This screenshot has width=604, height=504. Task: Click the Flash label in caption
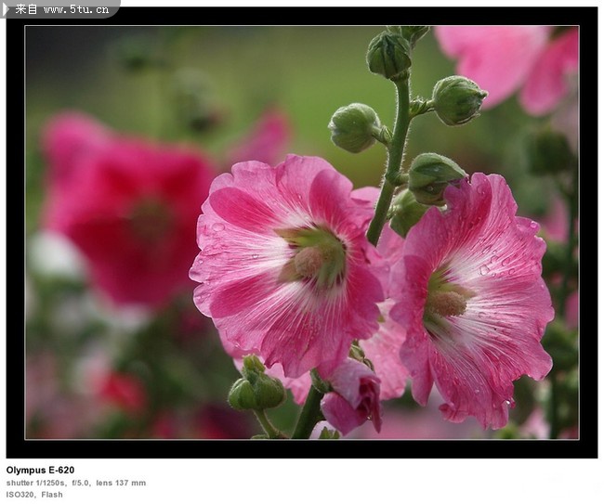tap(52, 495)
